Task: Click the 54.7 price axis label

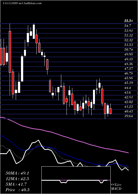Action: point(128,26)
